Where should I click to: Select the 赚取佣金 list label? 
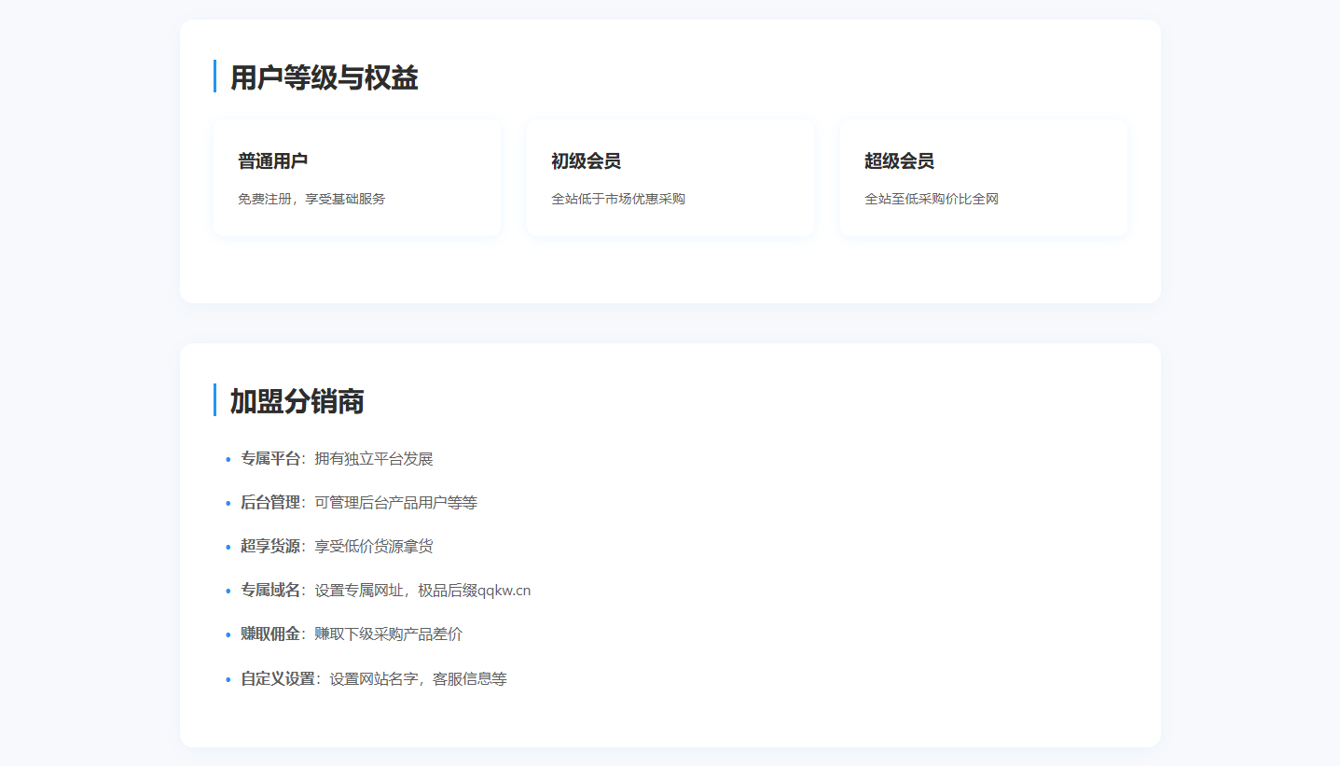[270, 634]
